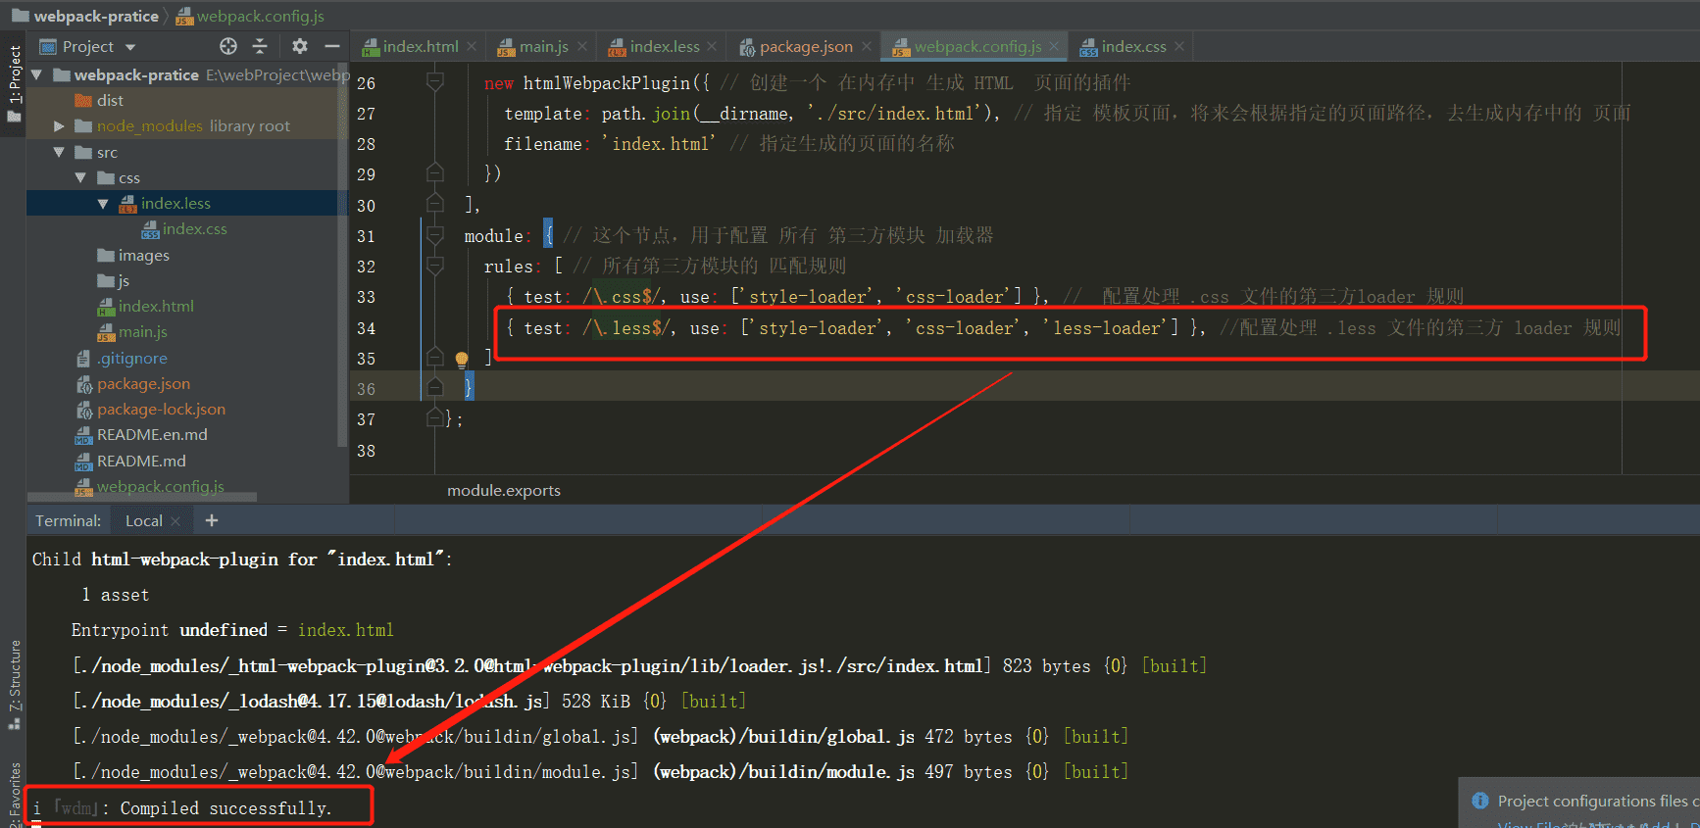Select the Local terminal tab
This screenshot has width=1700, height=828.
[x=144, y=520]
